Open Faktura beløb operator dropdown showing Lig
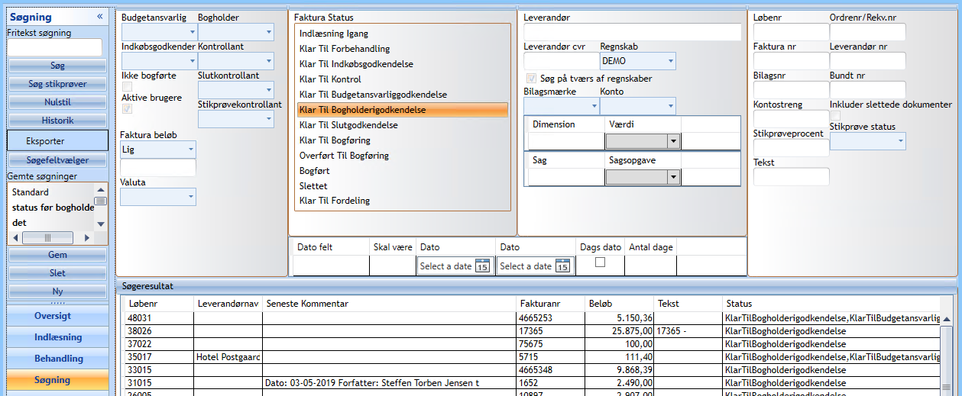Image resolution: width=962 pixels, height=396 pixels. pos(158,150)
